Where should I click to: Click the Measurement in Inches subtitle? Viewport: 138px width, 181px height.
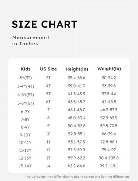point(31,40)
